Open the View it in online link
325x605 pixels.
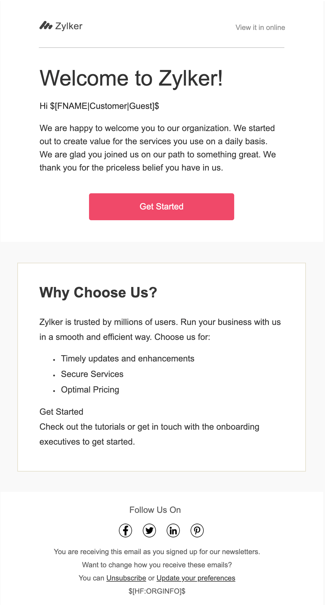pyautogui.click(x=260, y=27)
